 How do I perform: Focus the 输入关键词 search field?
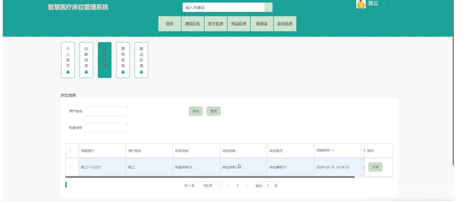(x=224, y=7)
